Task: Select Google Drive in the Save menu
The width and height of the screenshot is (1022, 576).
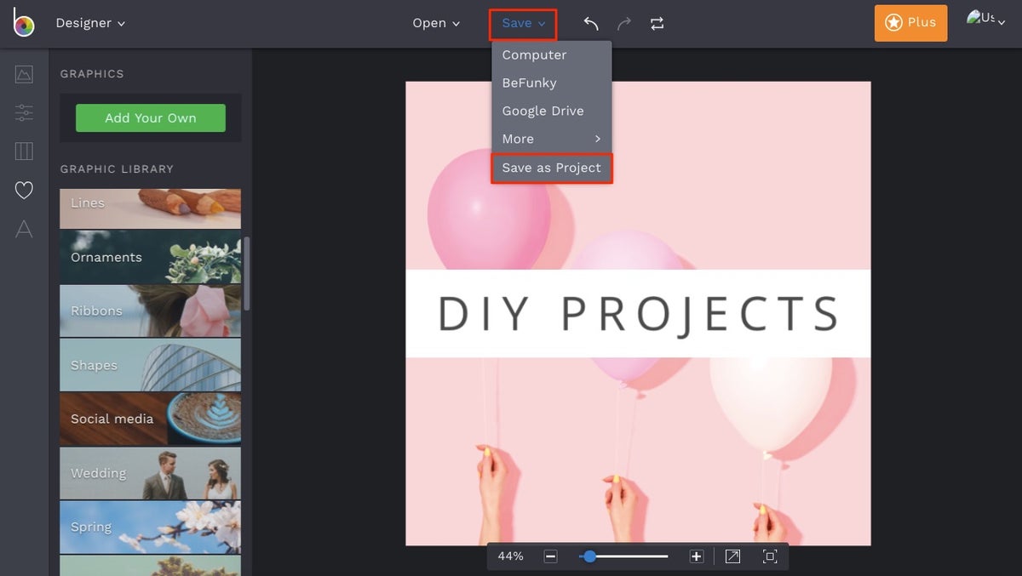Action: point(543,111)
